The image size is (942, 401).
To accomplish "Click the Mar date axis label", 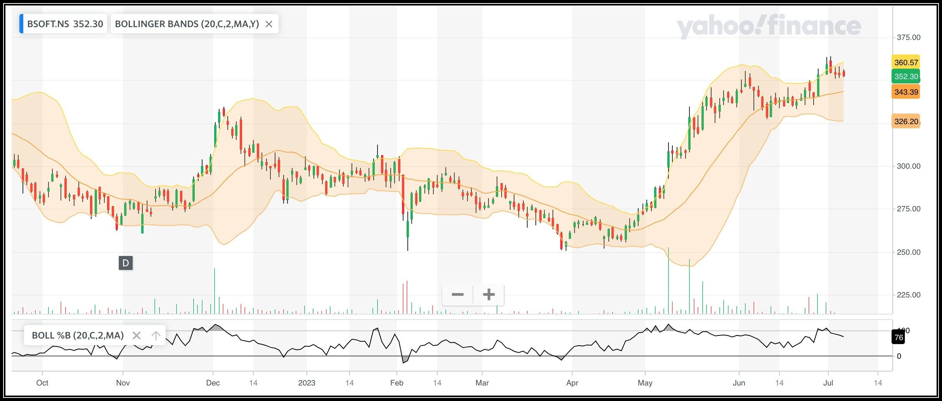I will pyautogui.click(x=482, y=383).
